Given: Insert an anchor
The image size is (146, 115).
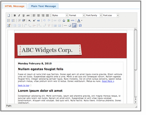Looking at the screenshot, I should tap(64, 21).
